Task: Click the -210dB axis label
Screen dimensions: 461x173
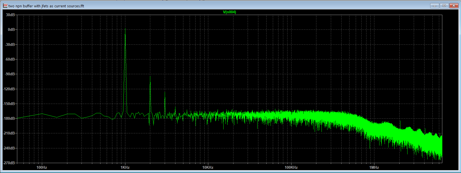Action: point(9,133)
